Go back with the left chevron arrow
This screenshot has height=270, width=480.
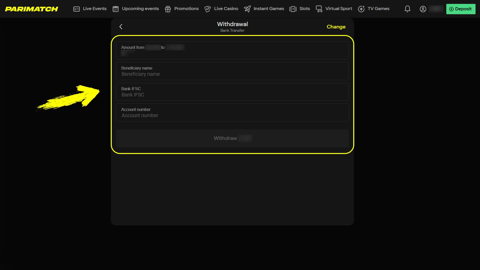pyautogui.click(x=121, y=26)
